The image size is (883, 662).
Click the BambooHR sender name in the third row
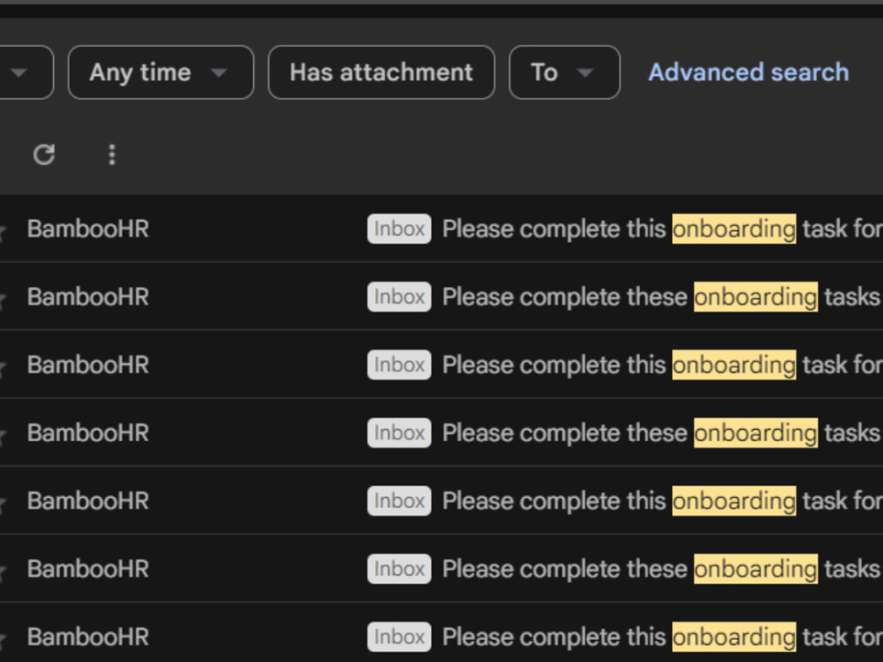87,365
